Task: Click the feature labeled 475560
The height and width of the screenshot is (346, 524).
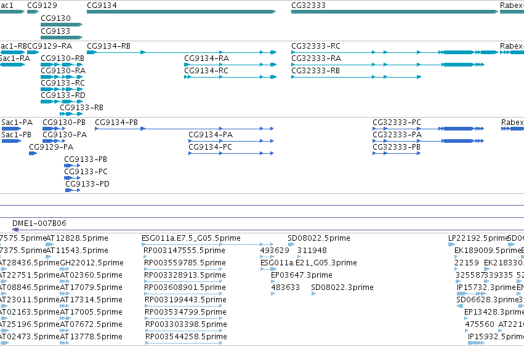Action: click(480, 325)
